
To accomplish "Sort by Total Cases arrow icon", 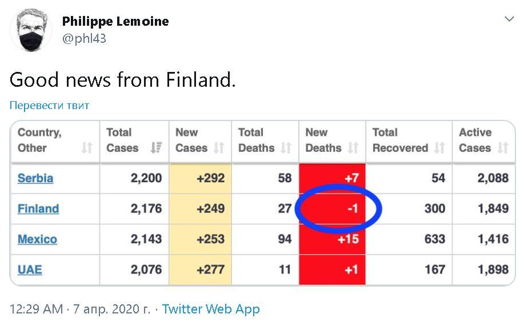I will coord(155,148).
